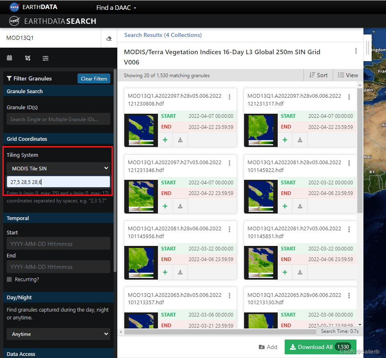This screenshot has height=358, width=386.
Task: Download the h28v05 A2022097 granule
Action: 180,140
